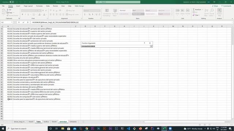
Task: Open the File menu
Action: tap(3, 6)
